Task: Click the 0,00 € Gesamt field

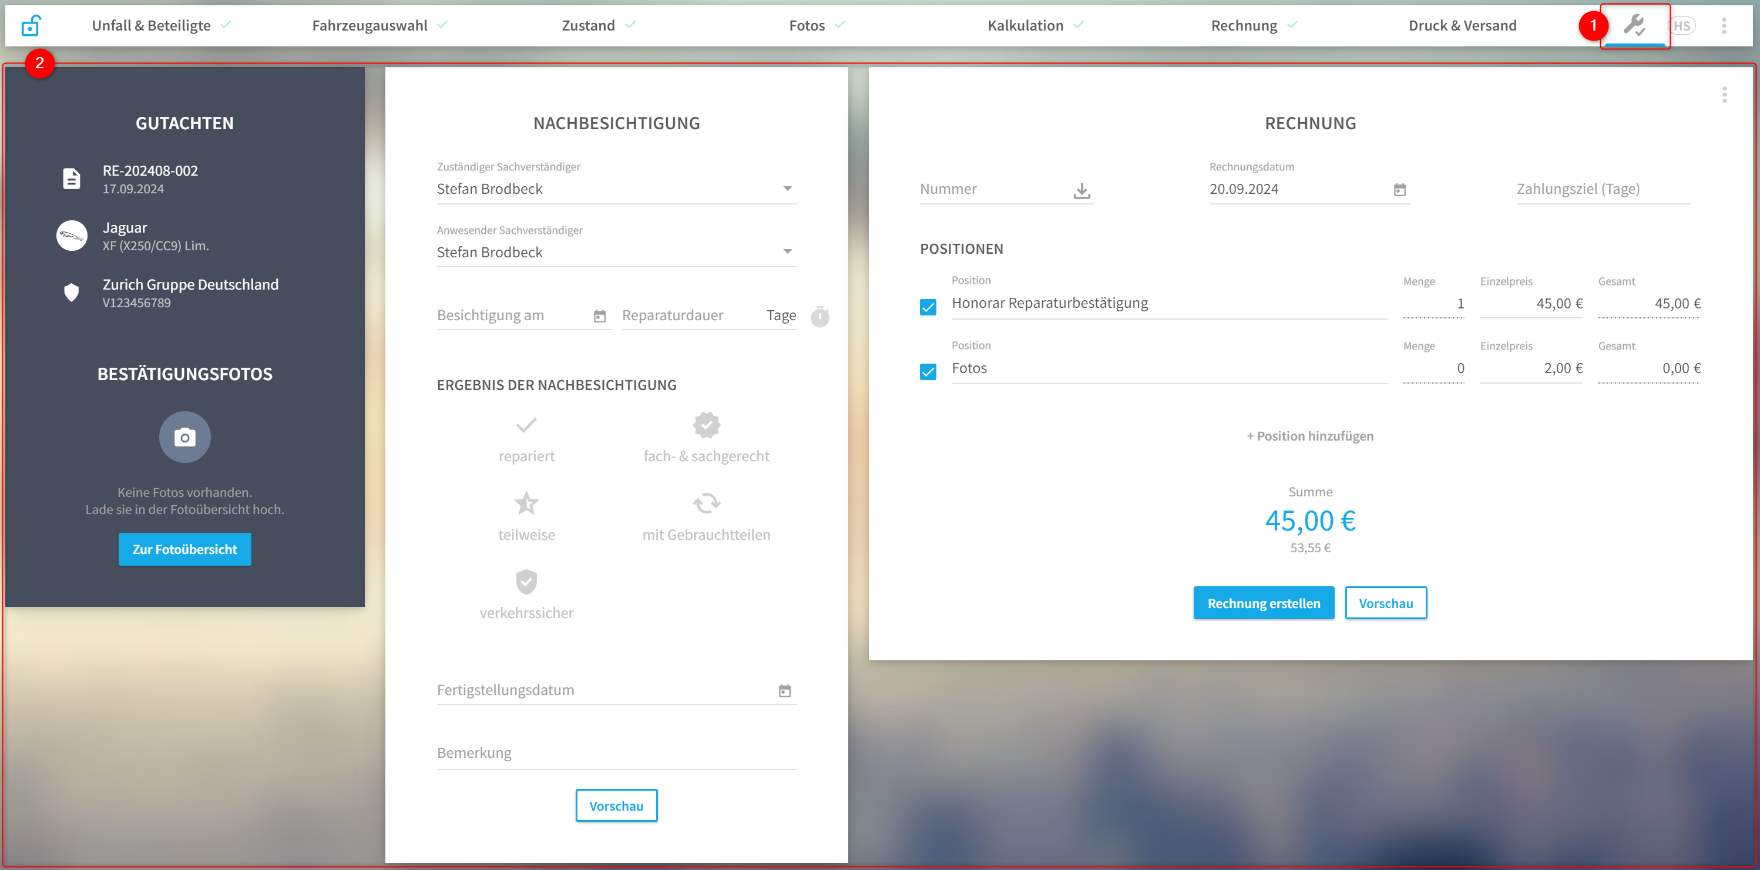Action: coord(1648,368)
